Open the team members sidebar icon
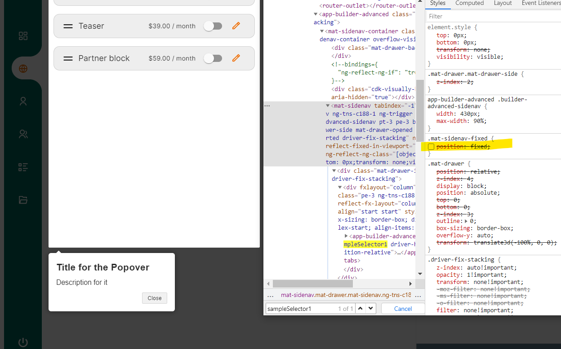The image size is (561, 349). [23, 134]
